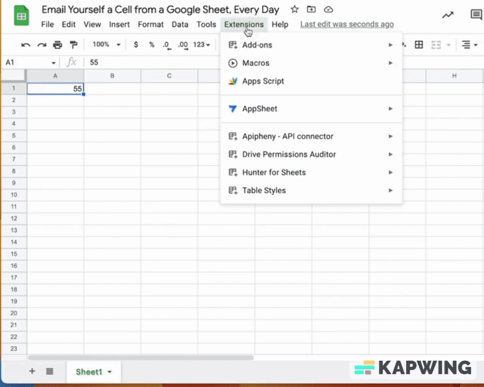Select row 23 header

coord(14,348)
